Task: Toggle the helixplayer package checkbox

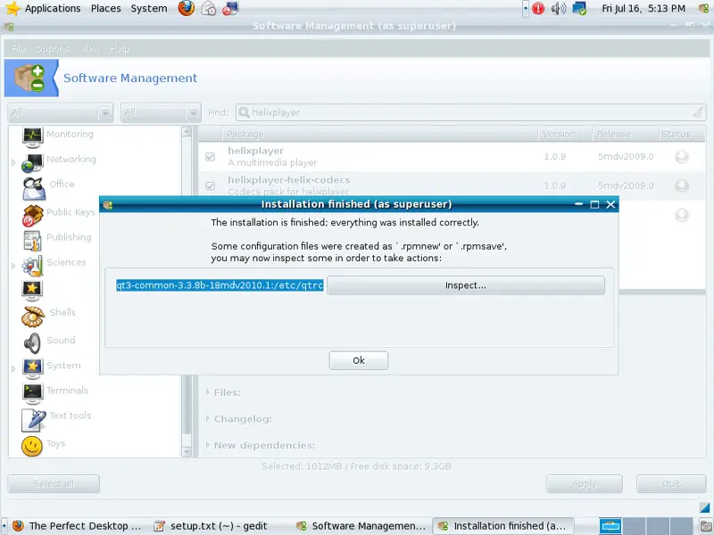Action: 210,157
